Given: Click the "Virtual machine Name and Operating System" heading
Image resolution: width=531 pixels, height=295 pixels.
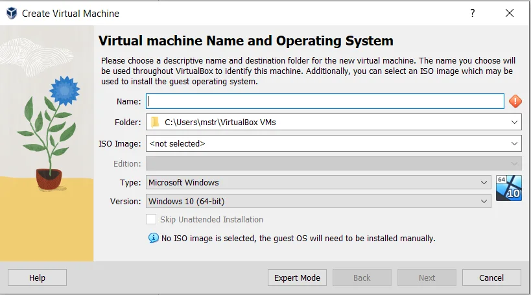Looking at the screenshot, I should coord(246,41).
